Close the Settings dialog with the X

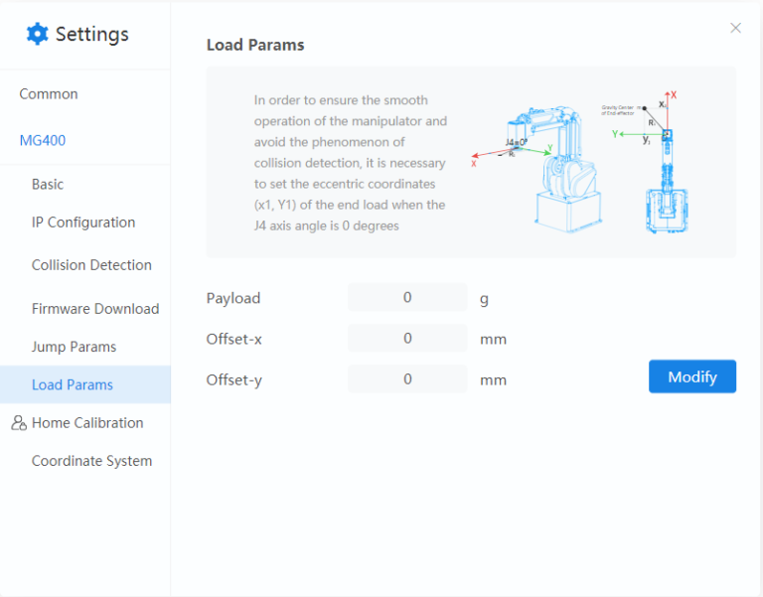(x=735, y=28)
